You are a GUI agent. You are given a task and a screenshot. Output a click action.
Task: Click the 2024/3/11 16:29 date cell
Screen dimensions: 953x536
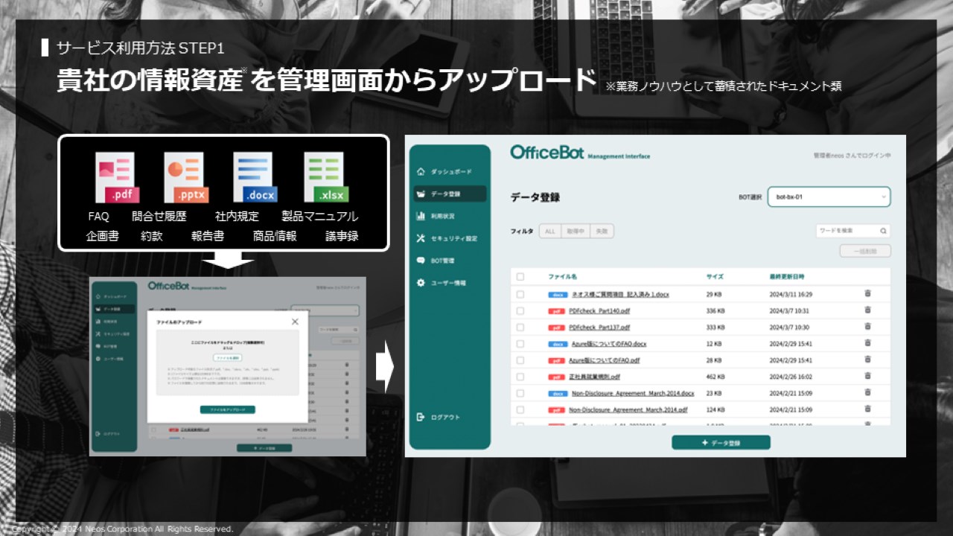point(791,294)
